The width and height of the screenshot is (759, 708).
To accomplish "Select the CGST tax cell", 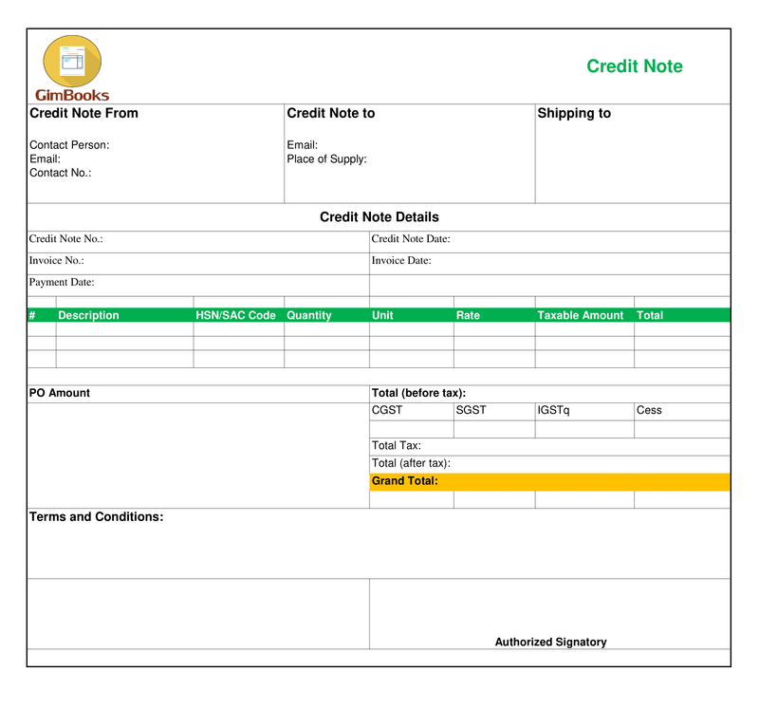I will (383, 410).
